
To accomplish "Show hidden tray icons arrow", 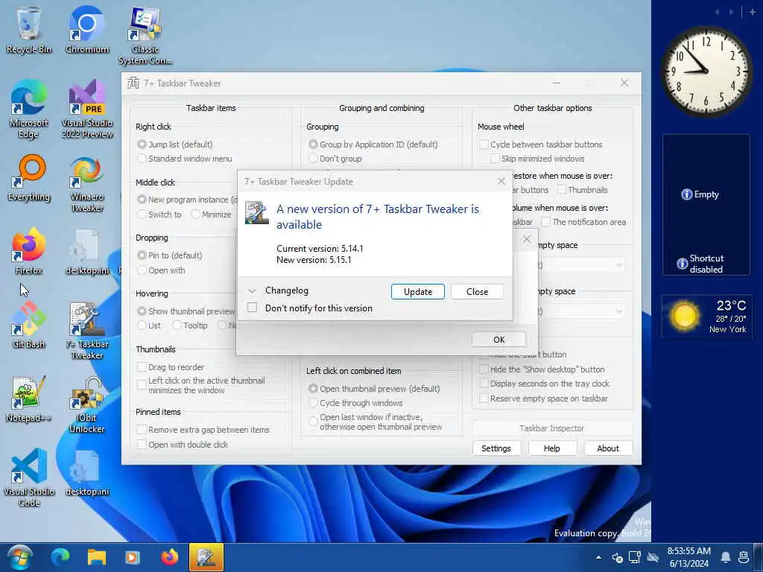I will coord(598,557).
